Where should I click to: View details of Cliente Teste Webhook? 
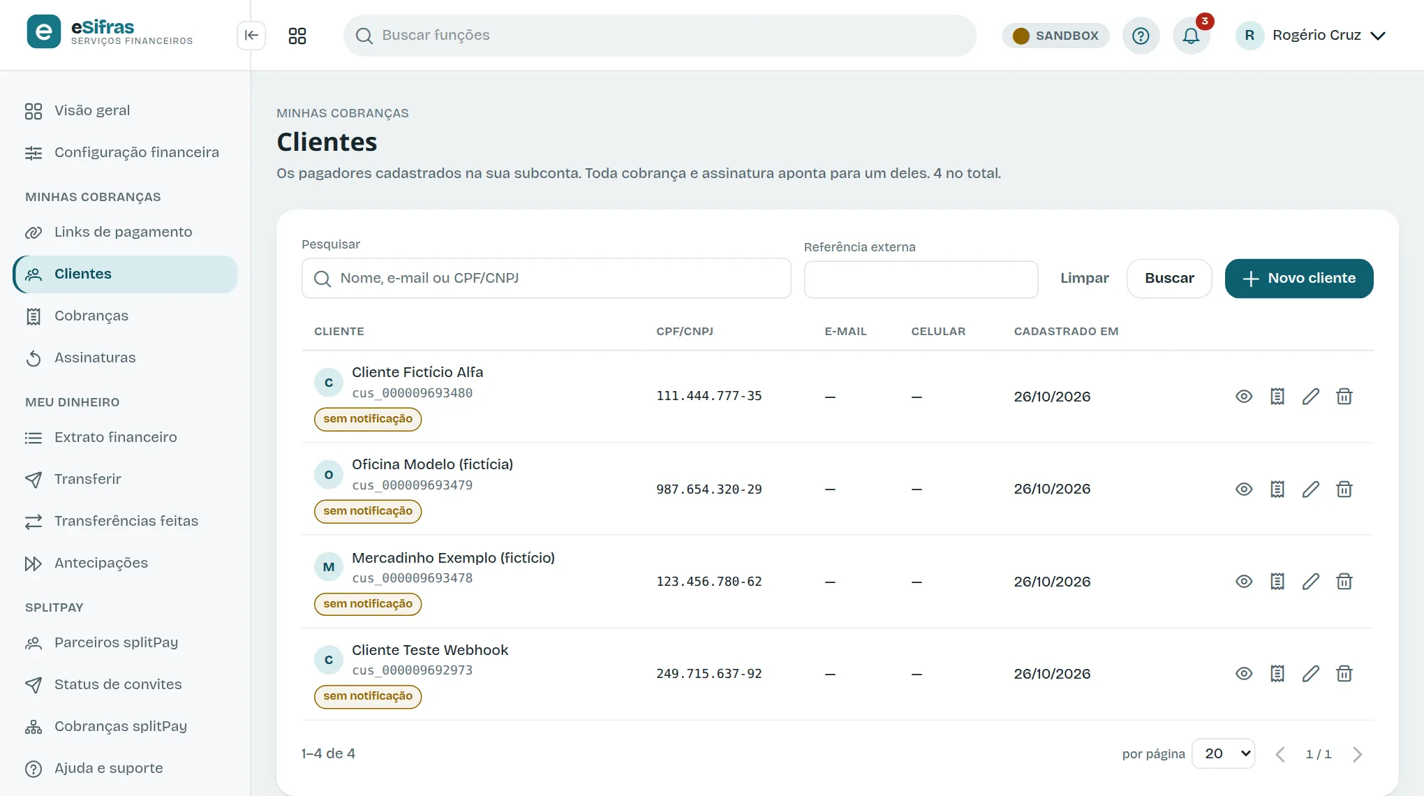pyautogui.click(x=1244, y=674)
